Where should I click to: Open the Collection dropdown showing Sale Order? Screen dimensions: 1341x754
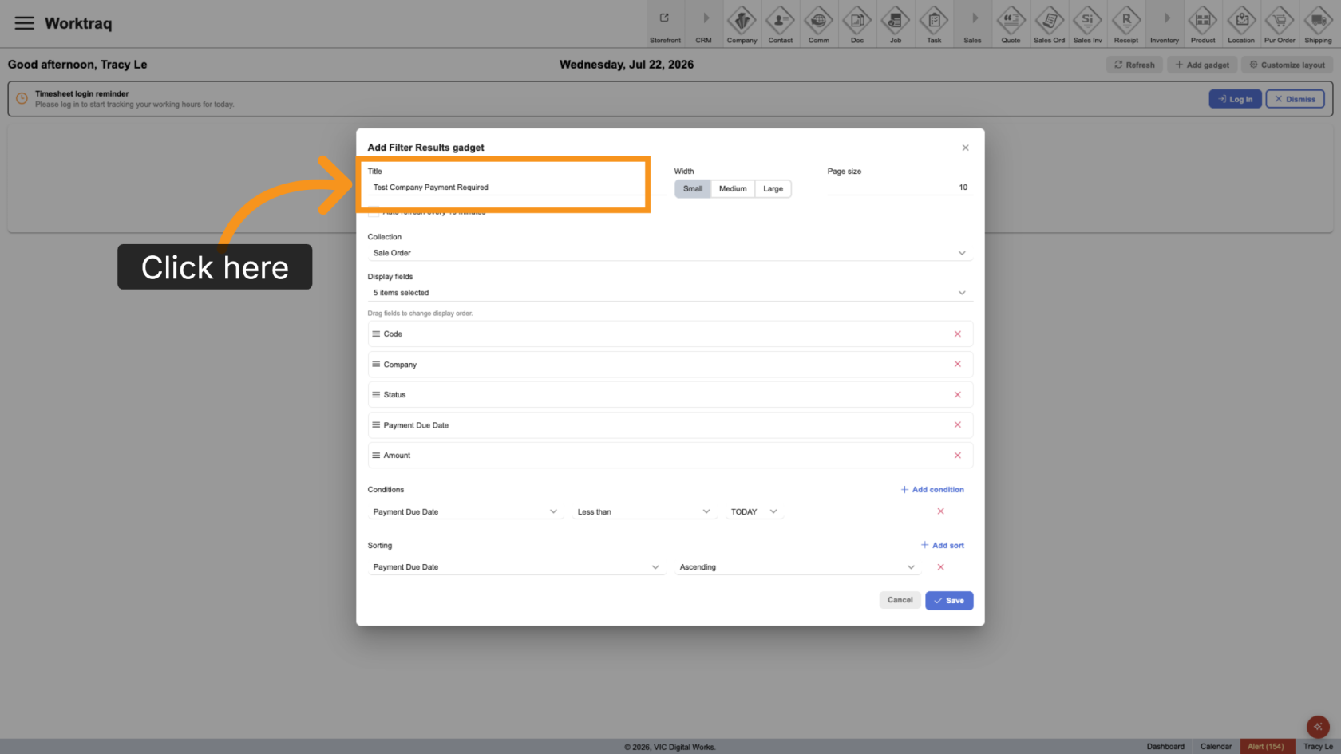tap(670, 253)
